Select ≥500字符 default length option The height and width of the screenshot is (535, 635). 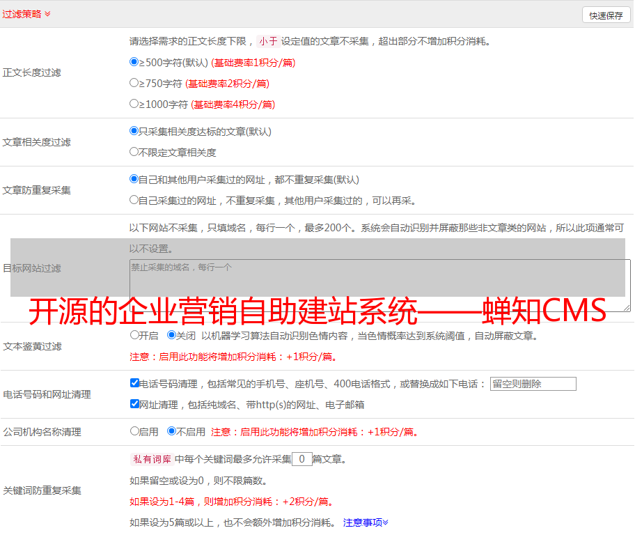tap(134, 62)
